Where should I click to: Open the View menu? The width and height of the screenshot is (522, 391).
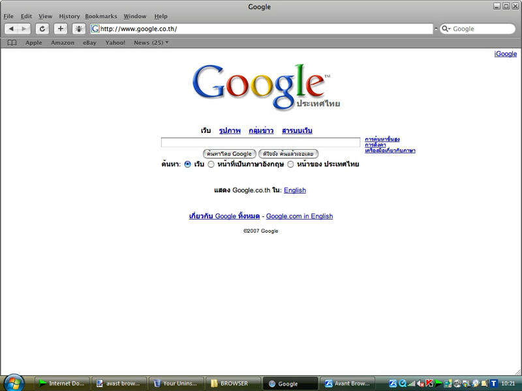click(45, 16)
